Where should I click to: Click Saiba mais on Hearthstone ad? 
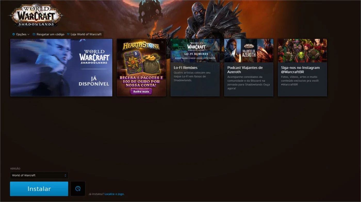click(141, 91)
